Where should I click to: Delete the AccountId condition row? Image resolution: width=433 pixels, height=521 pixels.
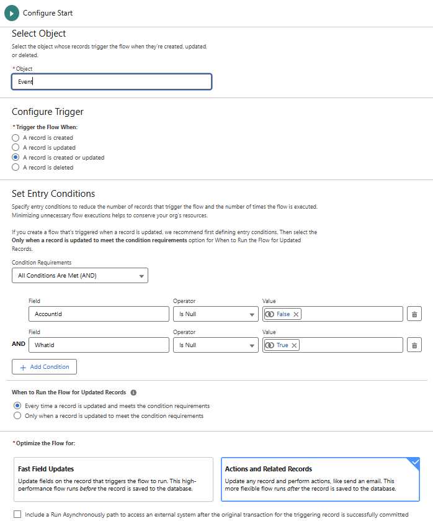pos(414,314)
